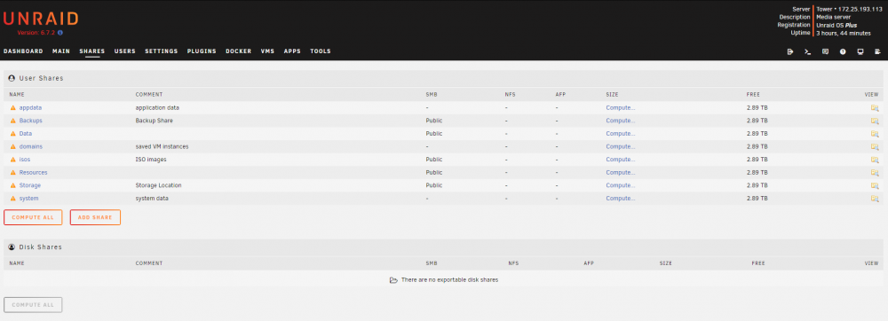Click Compute All under Disk Shares
The width and height of the screenshot is (888, 321).
tap(33, 305)
